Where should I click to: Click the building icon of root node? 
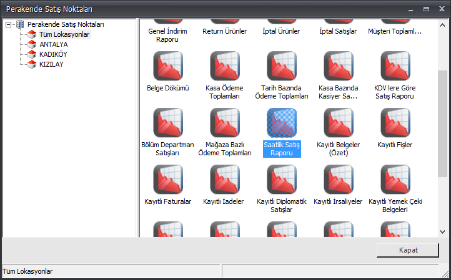(x=20, y=24)
